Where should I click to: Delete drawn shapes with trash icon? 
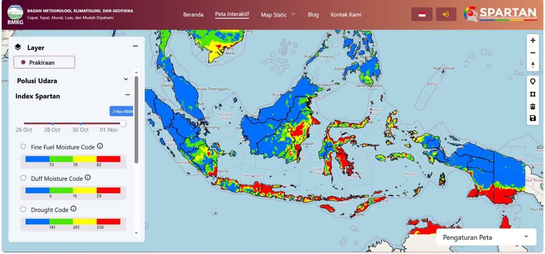[533, 106]
